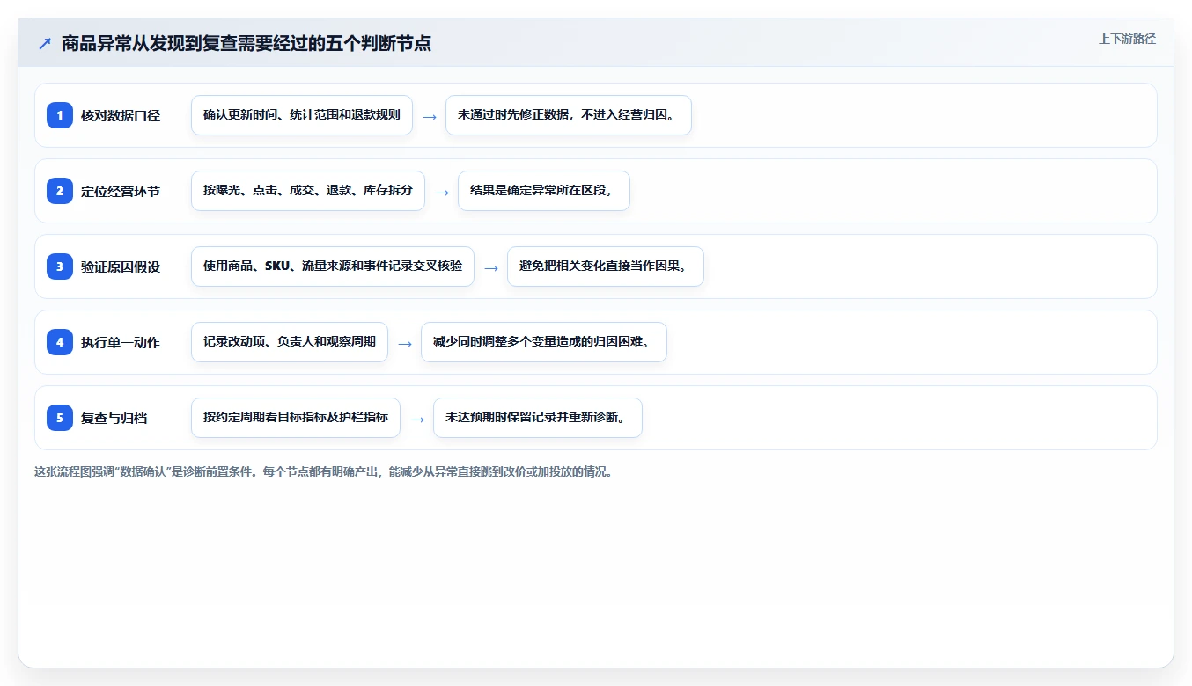Select the step 2 number badge

pos(60,190)
